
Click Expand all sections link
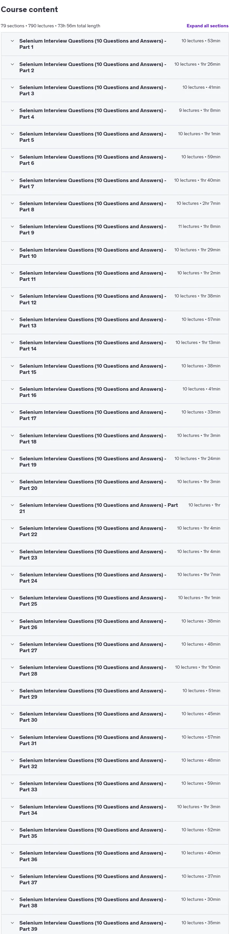pyautogui.click(x=208, y=26)
